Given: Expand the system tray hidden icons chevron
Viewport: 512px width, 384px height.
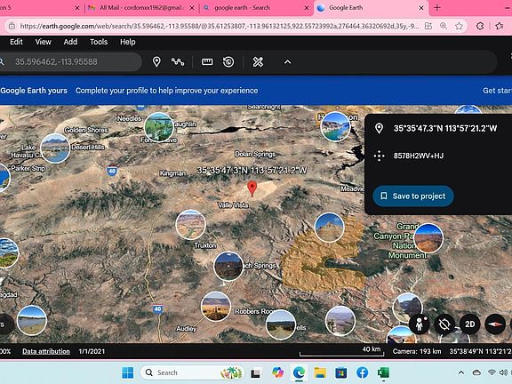Looking at the screenshot, I should tap(461, 372).
